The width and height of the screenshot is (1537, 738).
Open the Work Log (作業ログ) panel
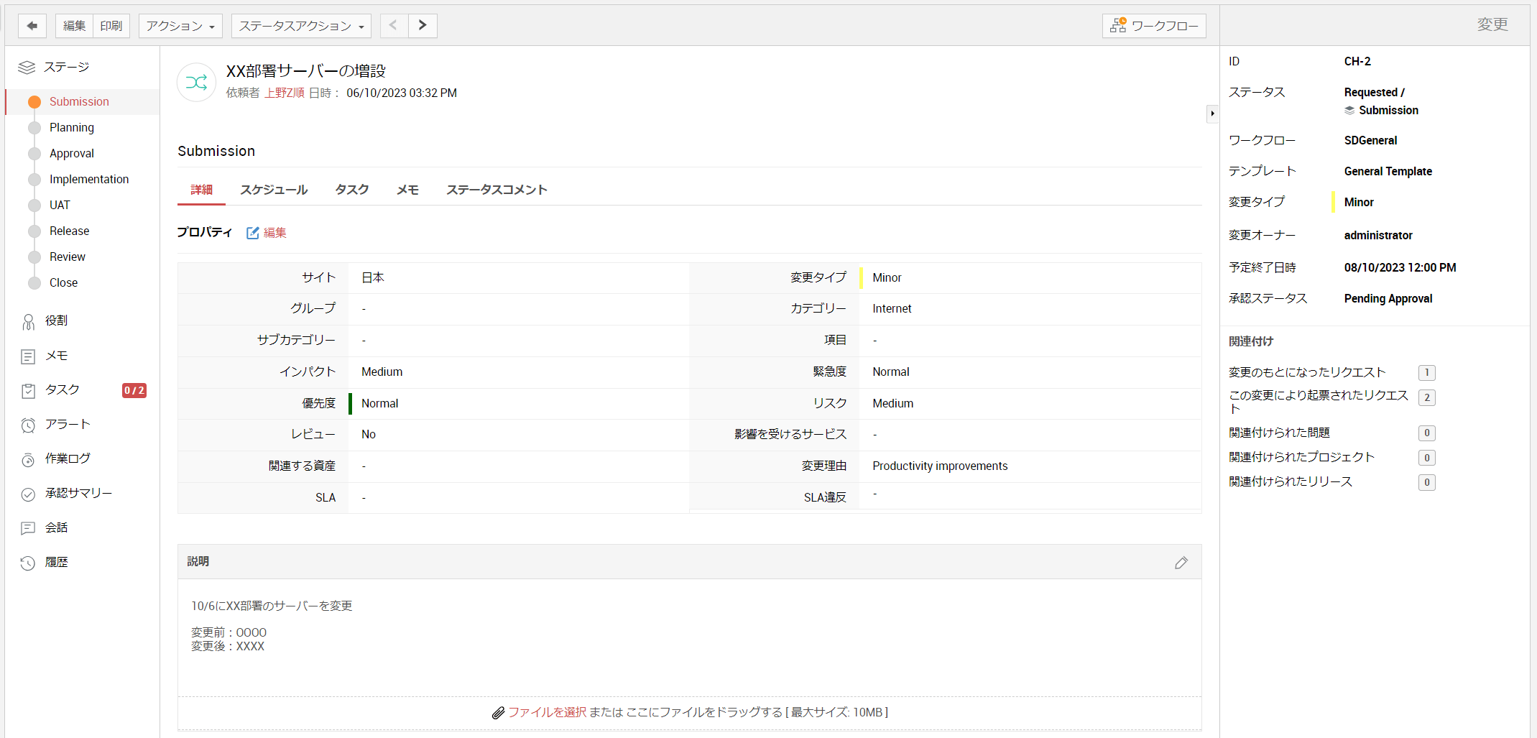pos(66,458)
